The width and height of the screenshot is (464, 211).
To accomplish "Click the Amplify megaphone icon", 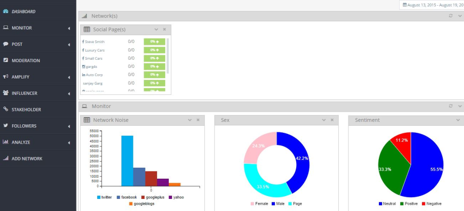I will [x=6, y=77].
